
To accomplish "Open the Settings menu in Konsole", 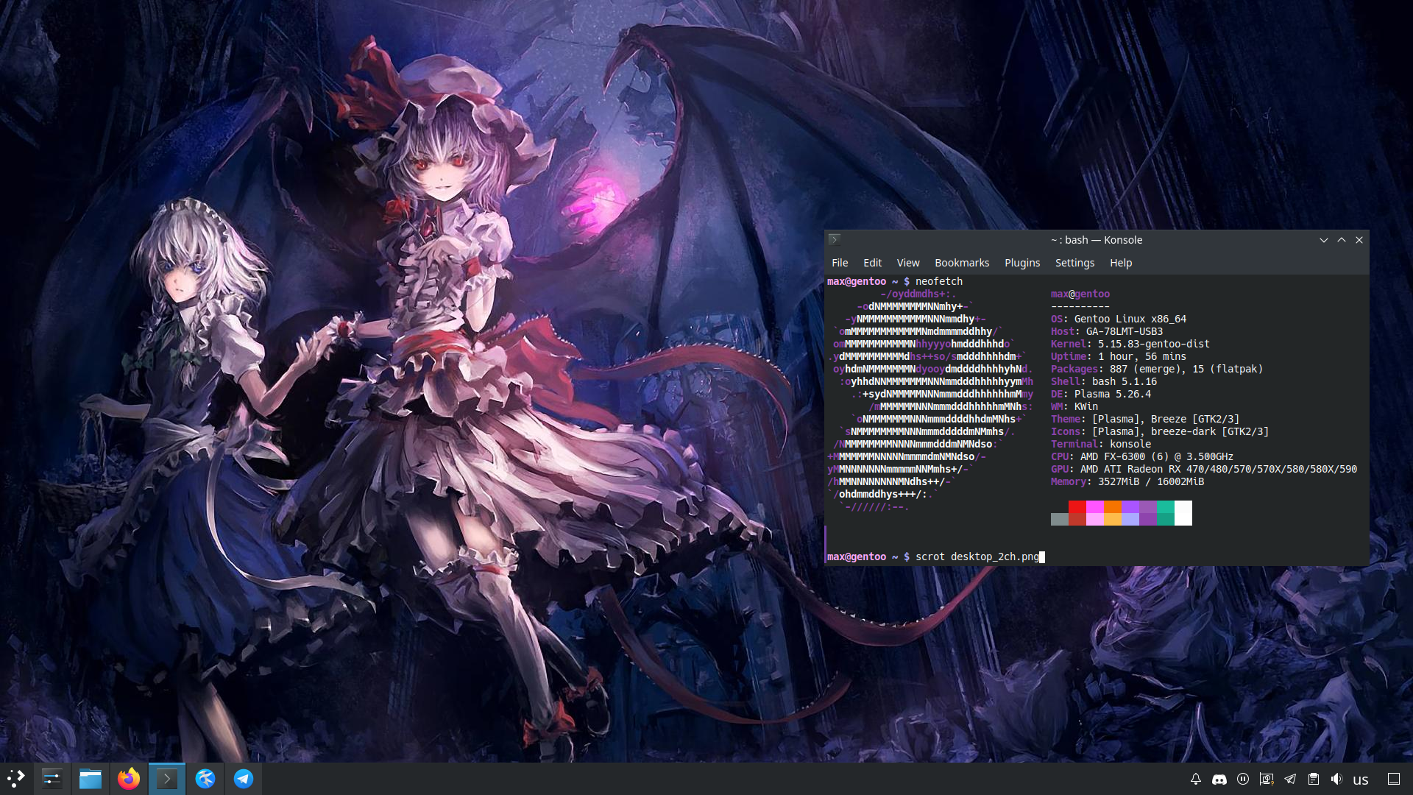I will point(1074,263).
